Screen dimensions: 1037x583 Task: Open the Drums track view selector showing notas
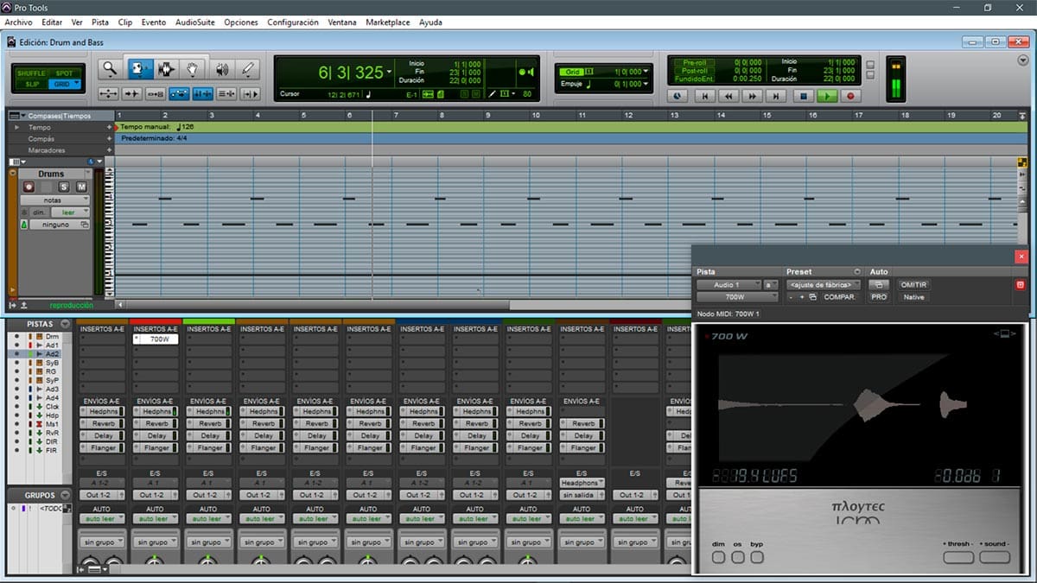(54, 200)
